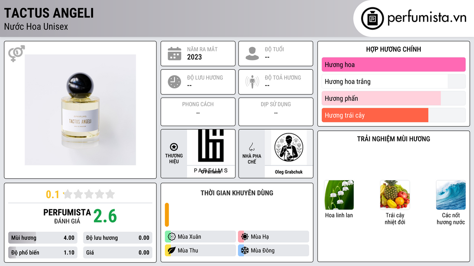Click the Độ lưu hương 0.00 score
Viewport: 474px width, 266px height.
click(118, 238)
